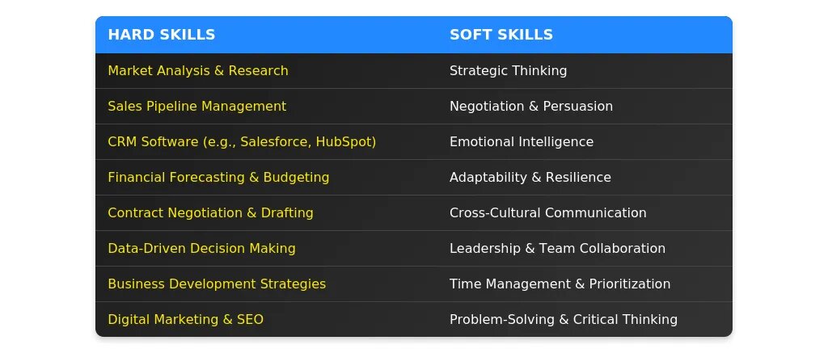
Task: Click the SOFT SKILLS column header
Action: coord(501,35)
